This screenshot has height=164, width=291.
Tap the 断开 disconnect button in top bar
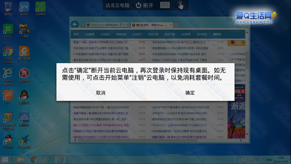[x=144, y=5]
